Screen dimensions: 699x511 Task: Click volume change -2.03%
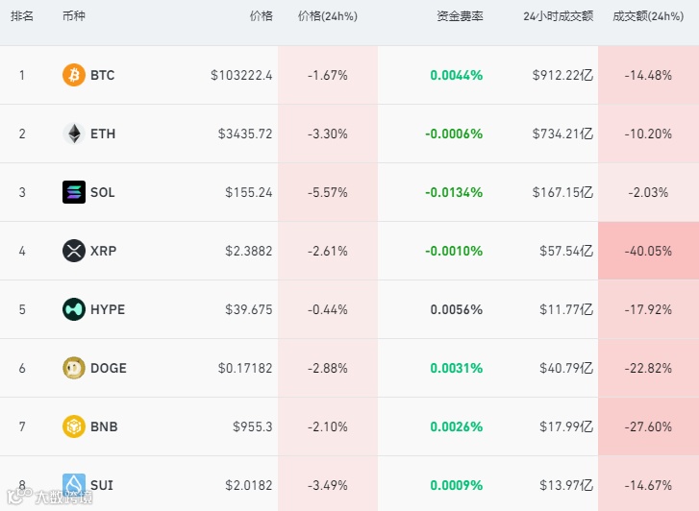(x=648, y=192)
